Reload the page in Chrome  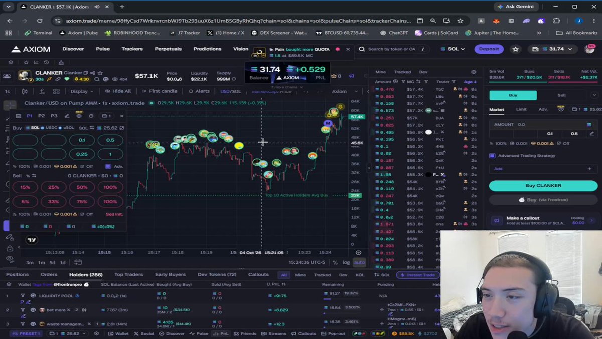40,21
